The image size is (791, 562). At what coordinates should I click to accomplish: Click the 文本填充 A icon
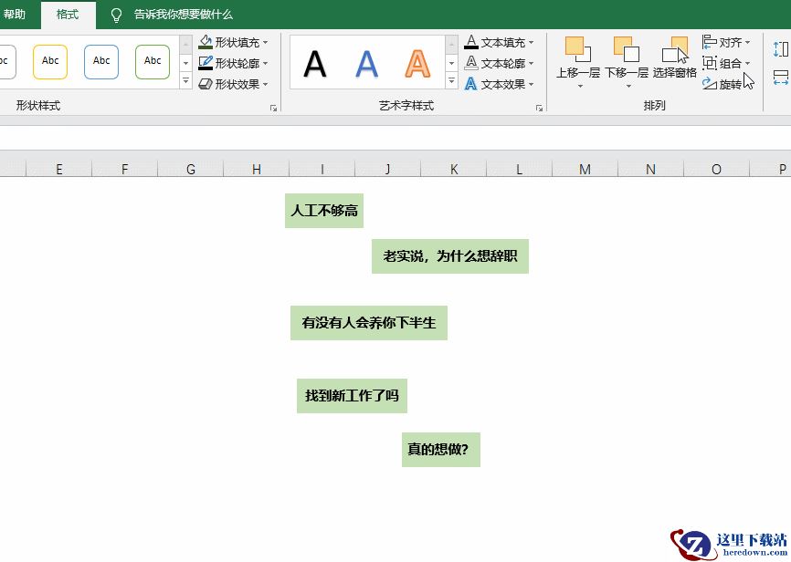[x=471, y=42]
